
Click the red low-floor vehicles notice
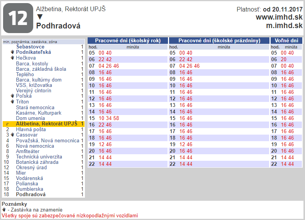click(69, 215)
